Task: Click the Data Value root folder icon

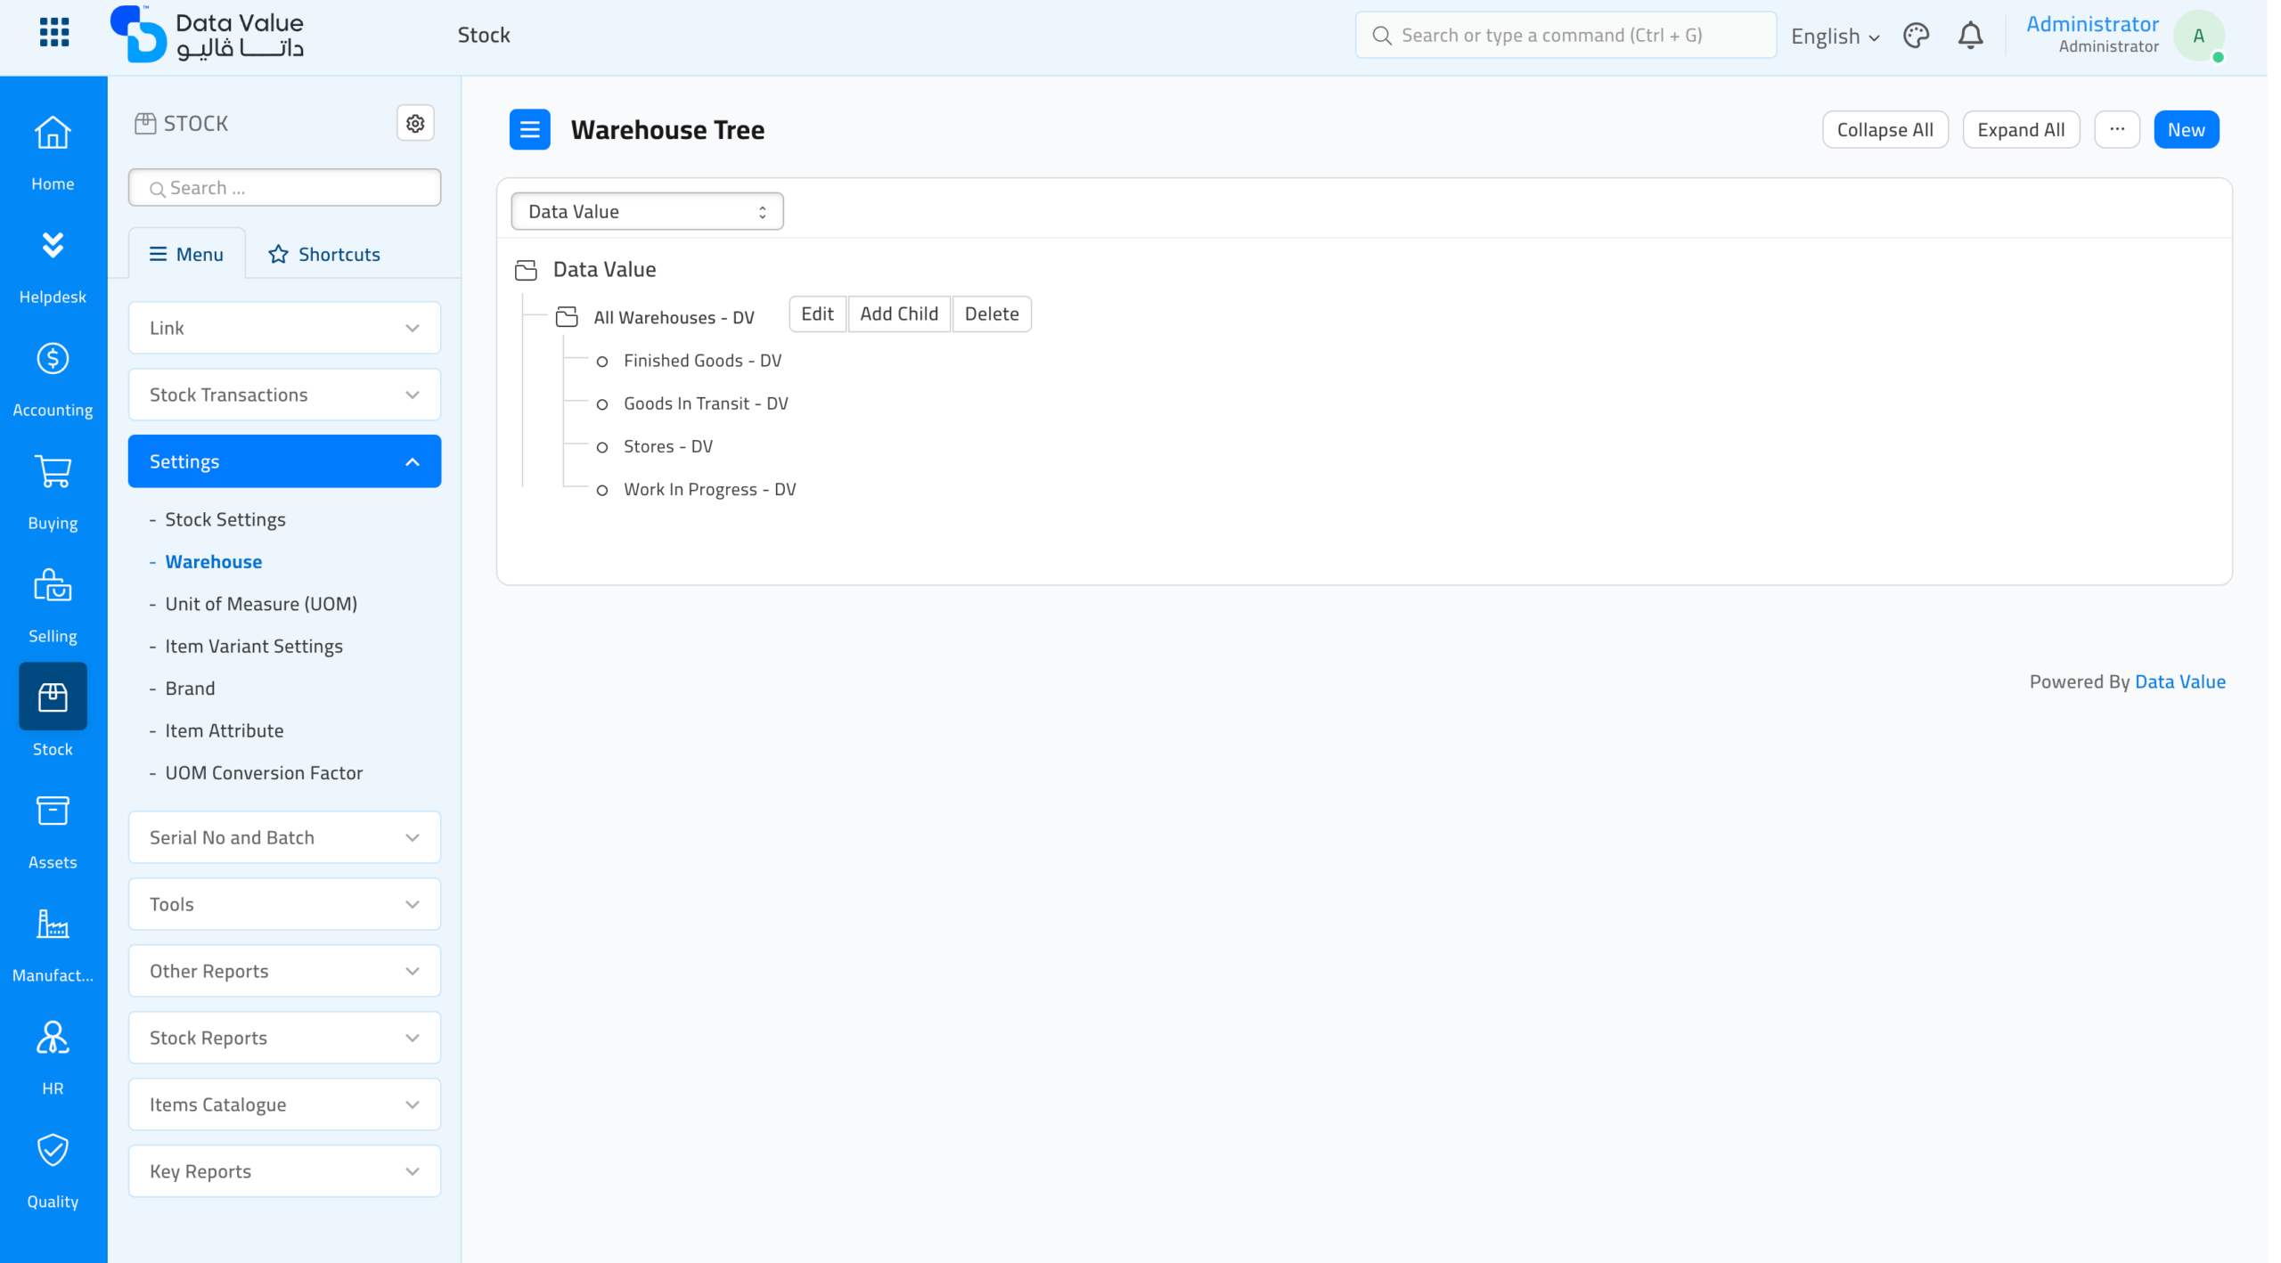Action: pos(526,270)
